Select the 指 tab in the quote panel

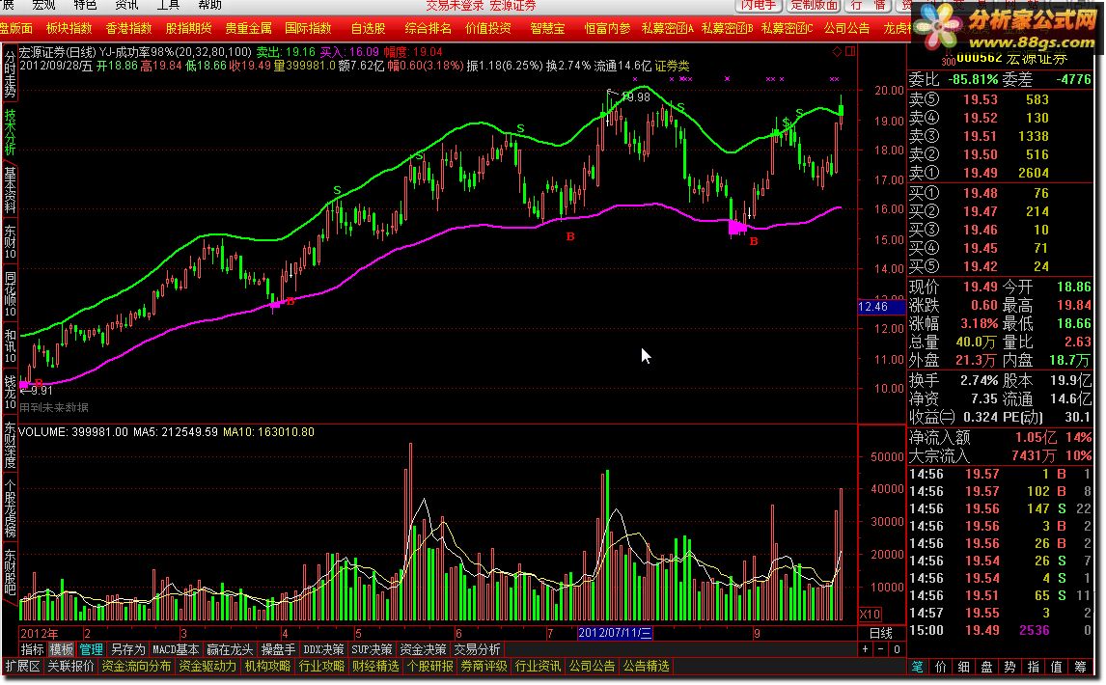click(x=1034, y=667)
